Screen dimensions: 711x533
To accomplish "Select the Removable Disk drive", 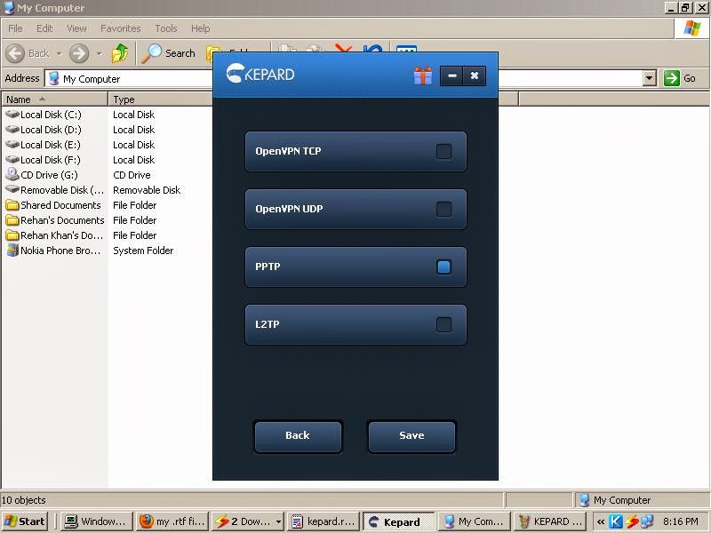I will 55,190.
